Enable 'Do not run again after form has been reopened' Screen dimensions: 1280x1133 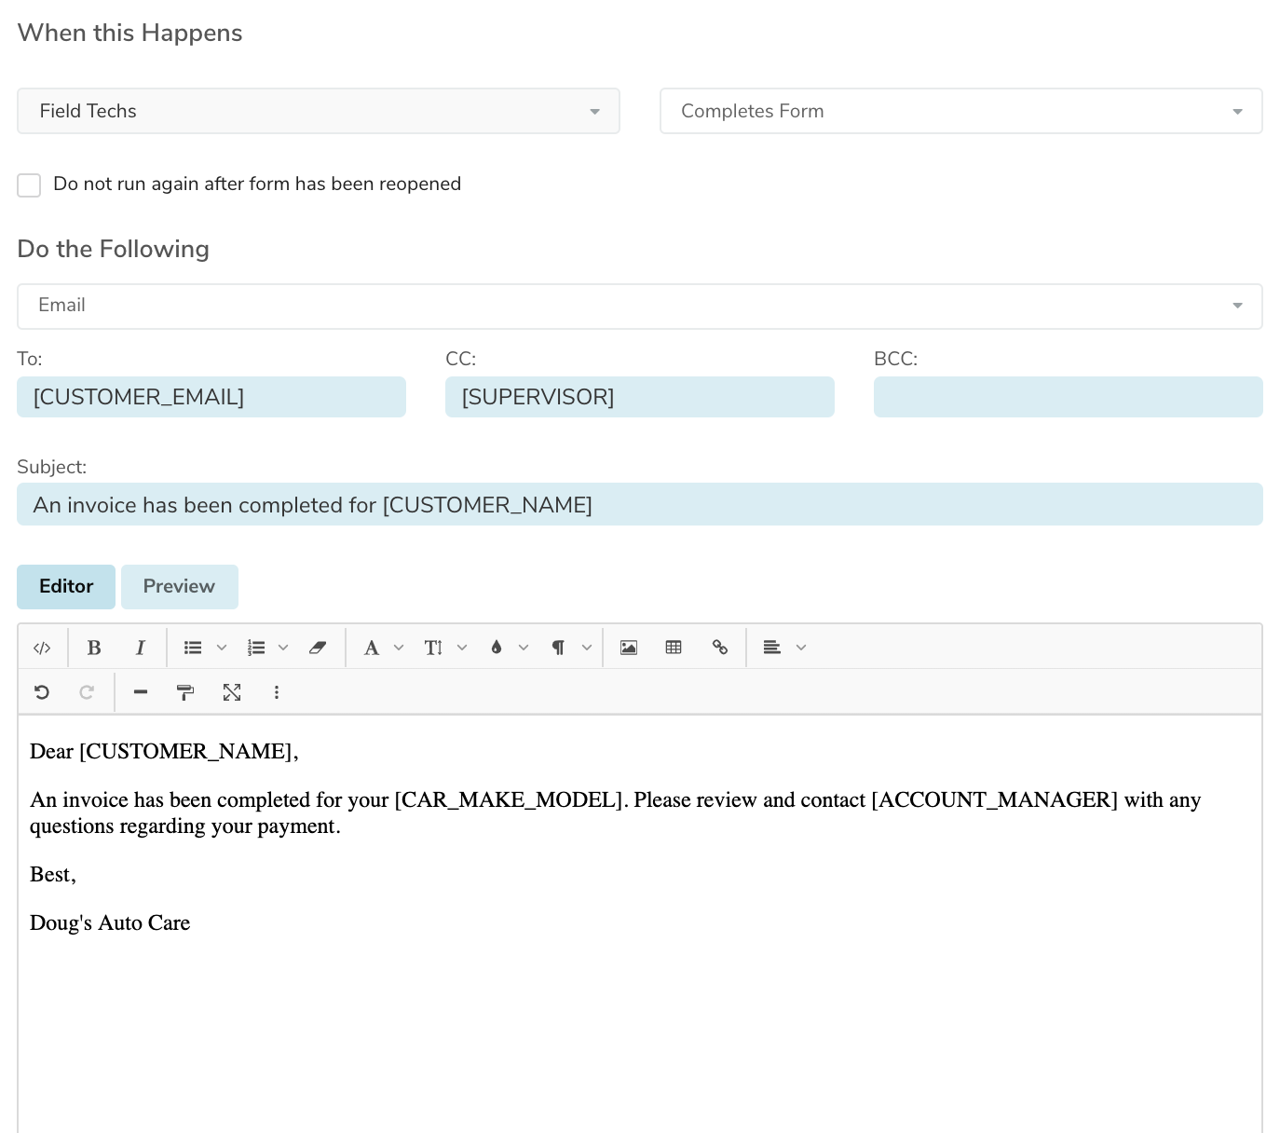29,184
